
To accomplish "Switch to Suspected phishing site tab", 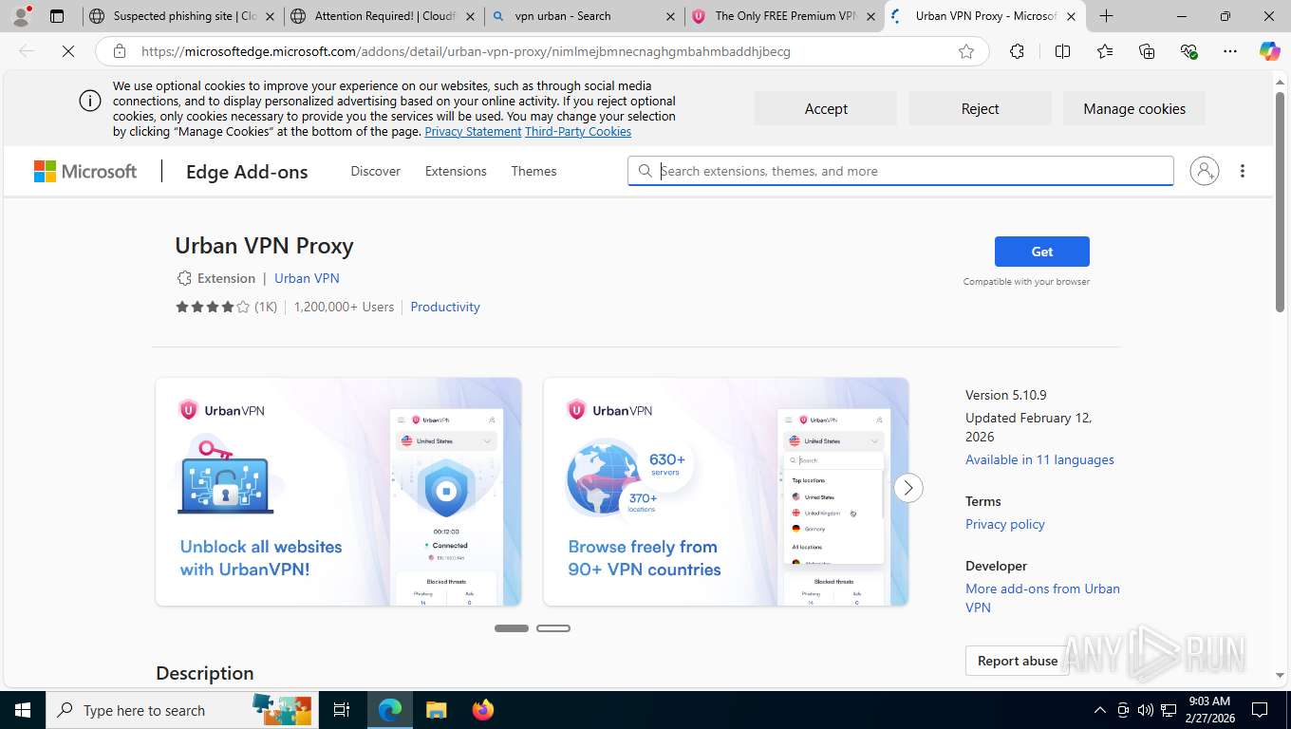I will (183, 16).
